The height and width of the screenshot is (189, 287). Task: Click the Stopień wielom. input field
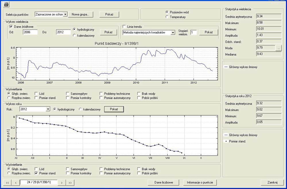click(193, 33)
